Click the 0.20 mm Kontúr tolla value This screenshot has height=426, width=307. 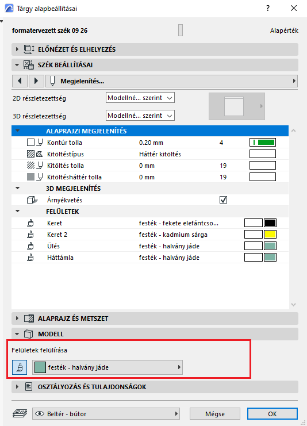pyautogui.click(x=151, y=143)
